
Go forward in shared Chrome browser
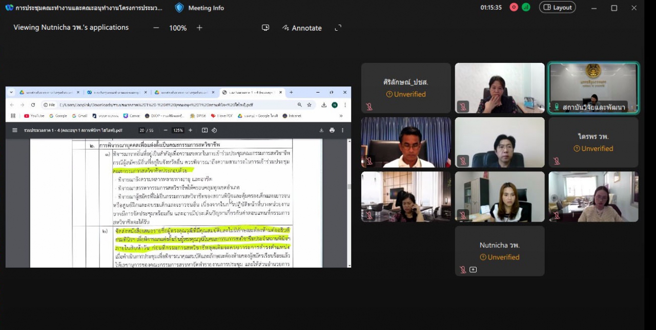tap(22, 104)
